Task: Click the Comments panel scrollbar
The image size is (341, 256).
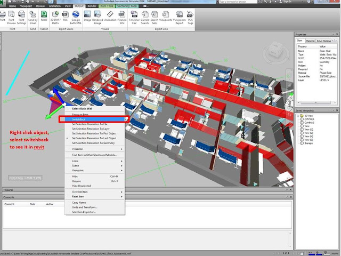Action: (290, 239)
